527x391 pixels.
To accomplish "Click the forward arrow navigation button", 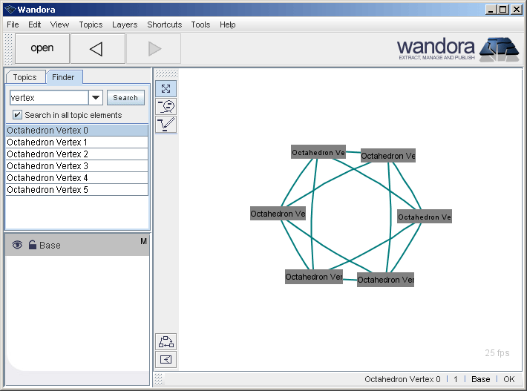I will pyautogui.click(x=154, y=48).
